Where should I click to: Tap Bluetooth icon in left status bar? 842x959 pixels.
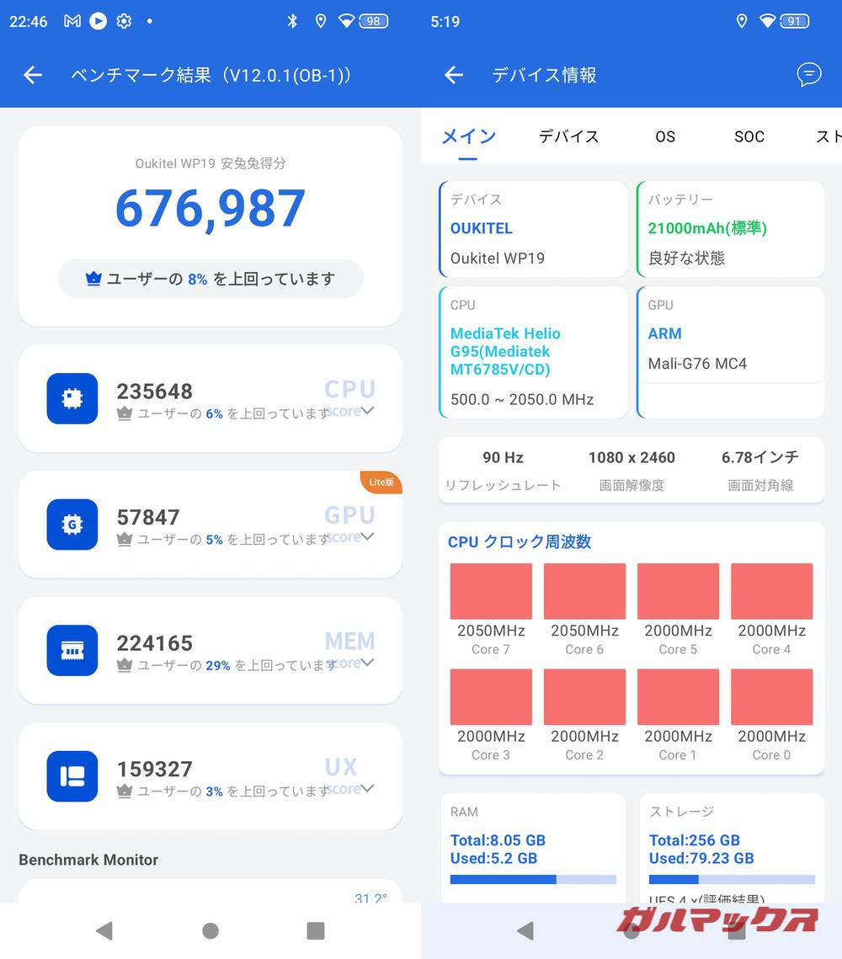coord(292,21)
